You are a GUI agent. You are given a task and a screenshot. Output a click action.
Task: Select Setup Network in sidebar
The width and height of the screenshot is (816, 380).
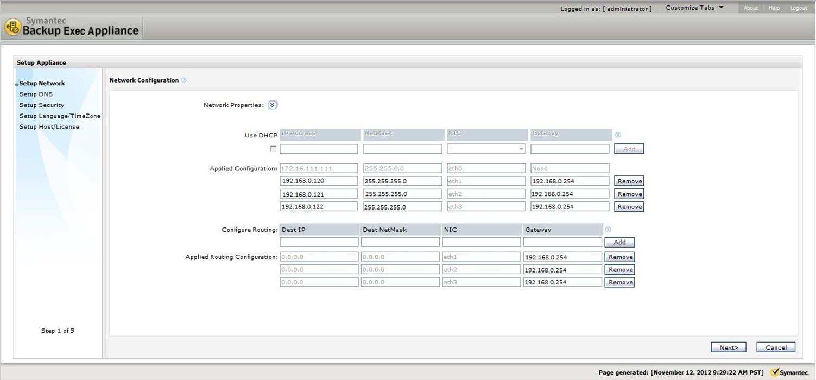[42, 84]
